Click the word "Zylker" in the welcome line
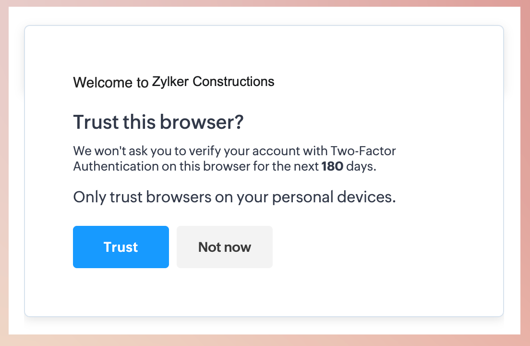 pos(170,82)
